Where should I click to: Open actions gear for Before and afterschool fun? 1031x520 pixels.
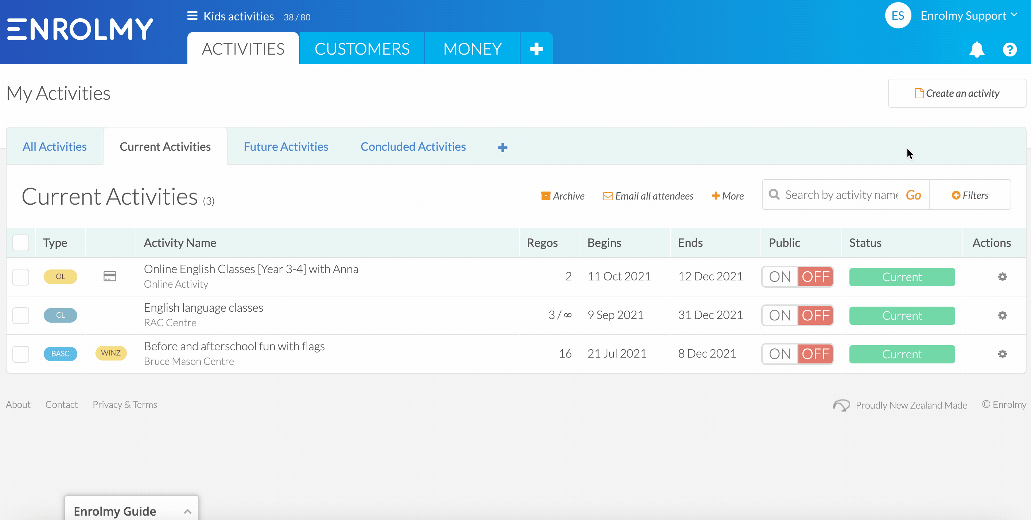point(1002,354)
